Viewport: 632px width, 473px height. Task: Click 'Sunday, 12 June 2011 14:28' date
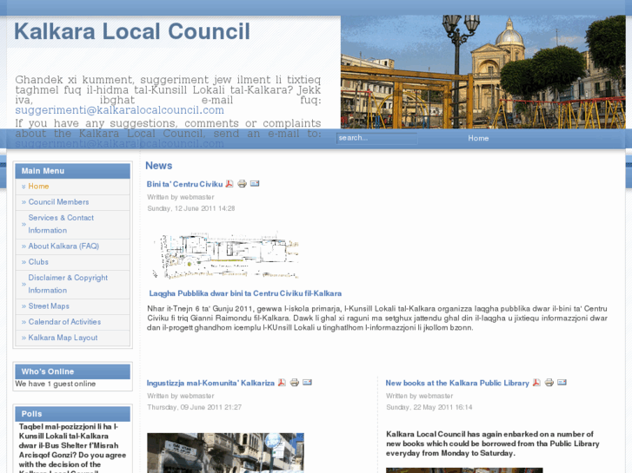(x=191, y=208)
